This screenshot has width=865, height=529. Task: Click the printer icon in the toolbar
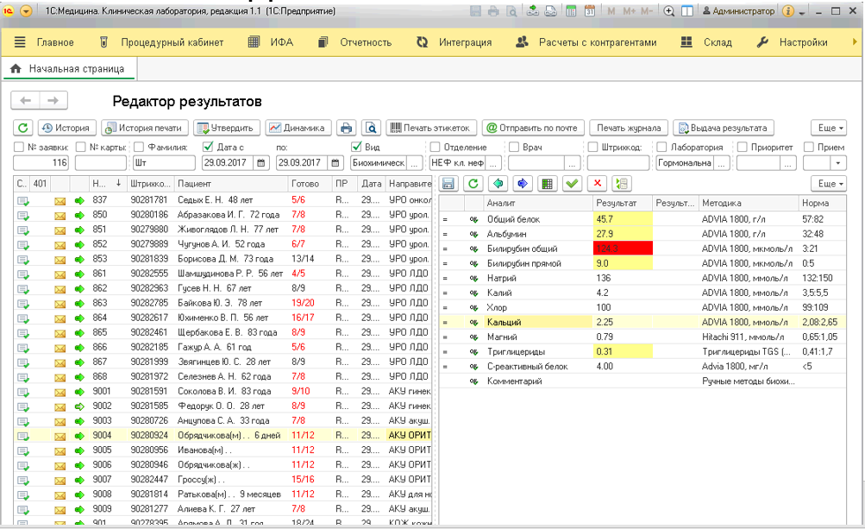[x=346, y=128]
